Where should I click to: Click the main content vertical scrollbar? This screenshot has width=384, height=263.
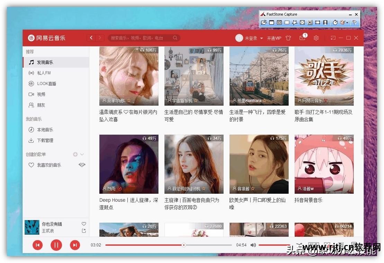coord(362,146)
